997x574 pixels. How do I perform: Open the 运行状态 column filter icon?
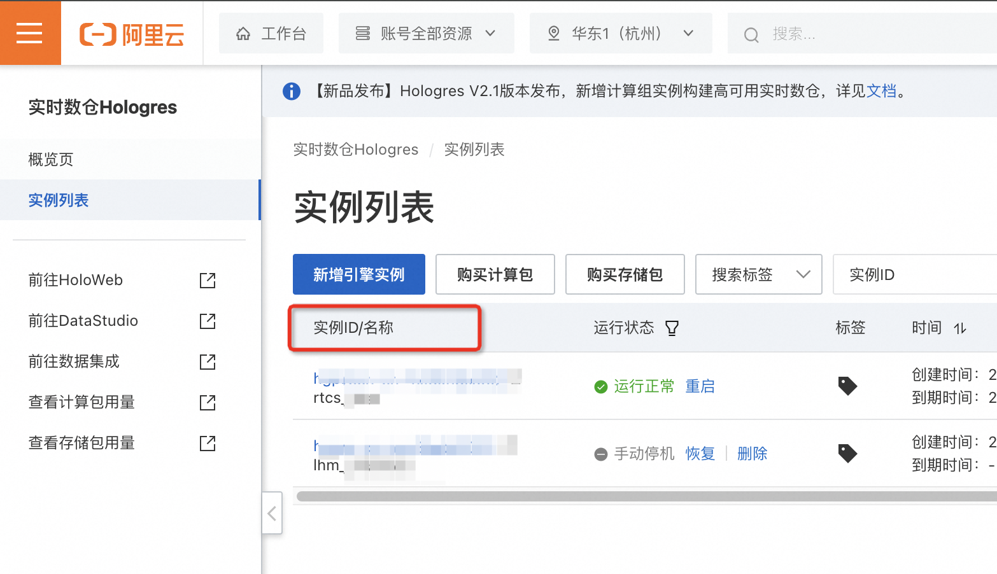672,328
